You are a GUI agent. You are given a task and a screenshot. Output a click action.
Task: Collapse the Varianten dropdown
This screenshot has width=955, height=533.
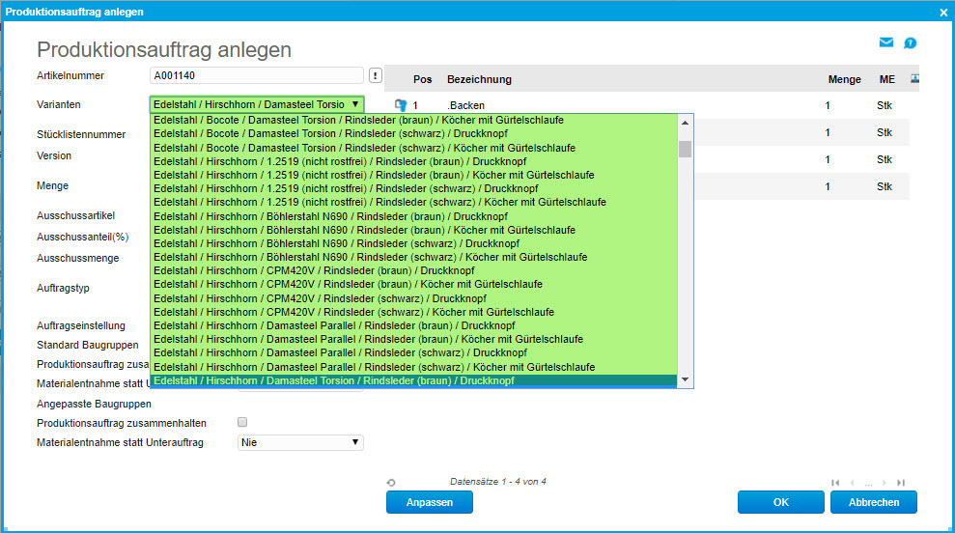coord(355,104)
